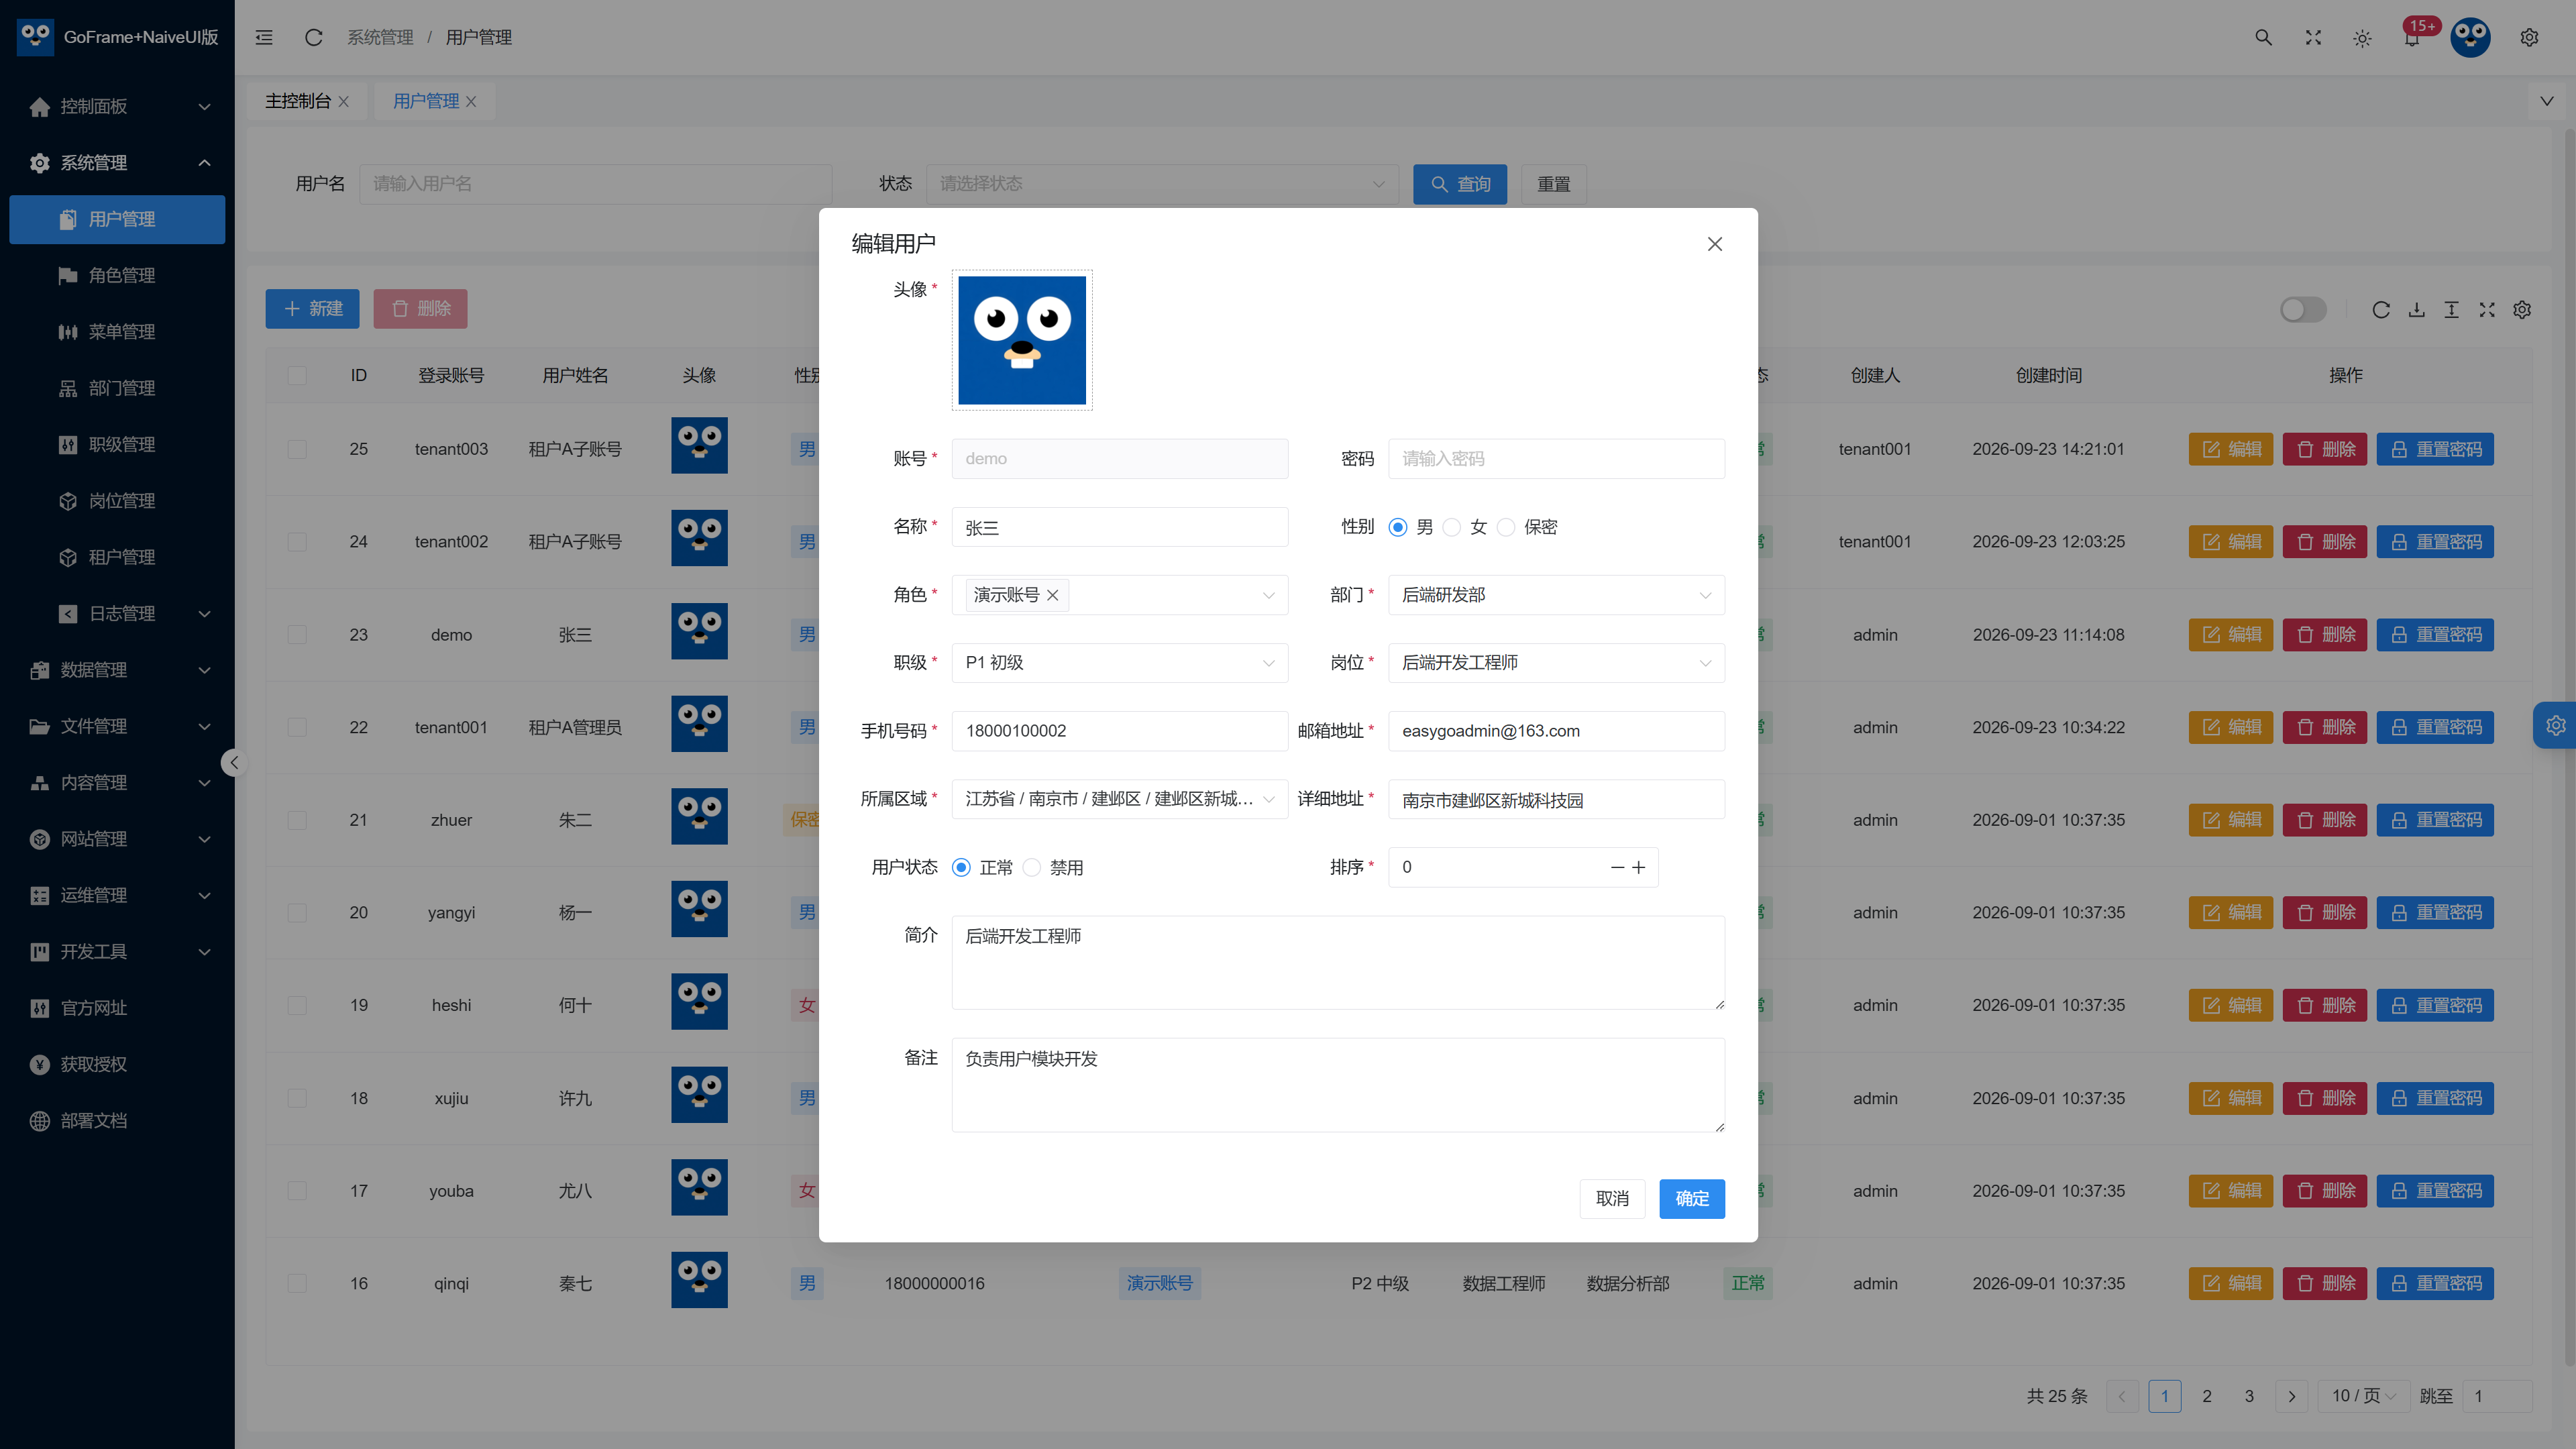Toggle the switch beside table toolbar icons
Image resolution: width=2576 pixels, height=1449 pixels.
click(2303, 310)
